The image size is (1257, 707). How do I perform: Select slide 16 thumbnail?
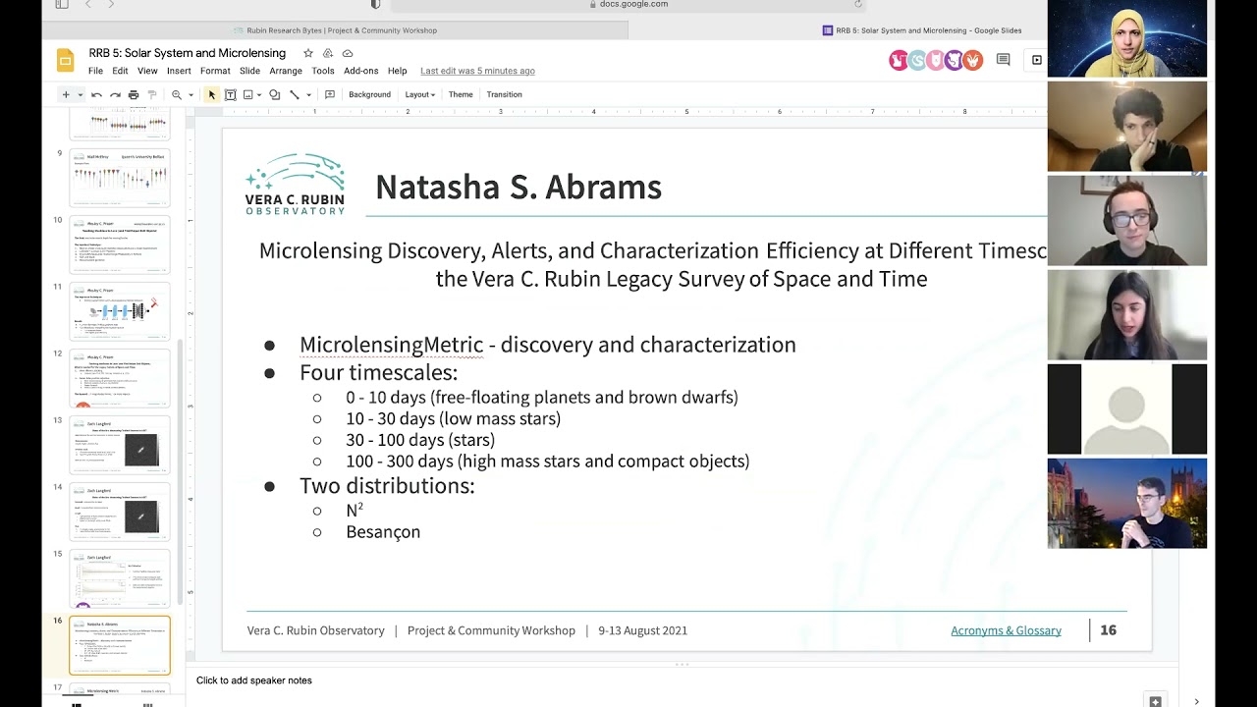[x=119, y=645]
